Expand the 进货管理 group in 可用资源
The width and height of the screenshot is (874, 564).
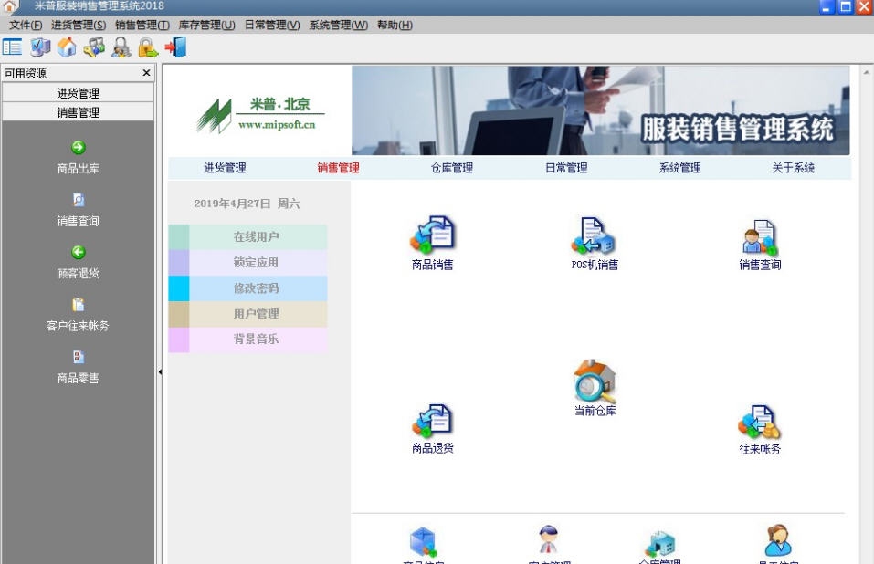coord(79,91)
